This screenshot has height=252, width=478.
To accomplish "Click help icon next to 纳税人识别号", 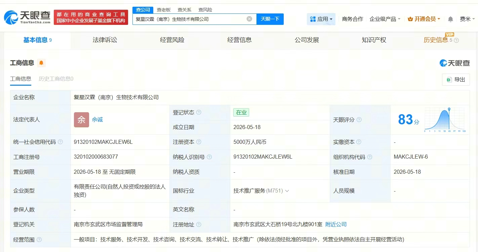I will point(209,157).
